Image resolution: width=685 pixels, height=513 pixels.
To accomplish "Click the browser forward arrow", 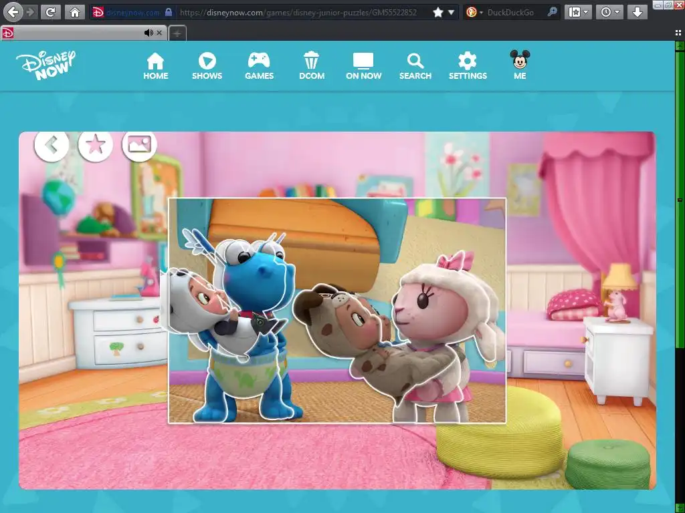I will click(31, 12).
